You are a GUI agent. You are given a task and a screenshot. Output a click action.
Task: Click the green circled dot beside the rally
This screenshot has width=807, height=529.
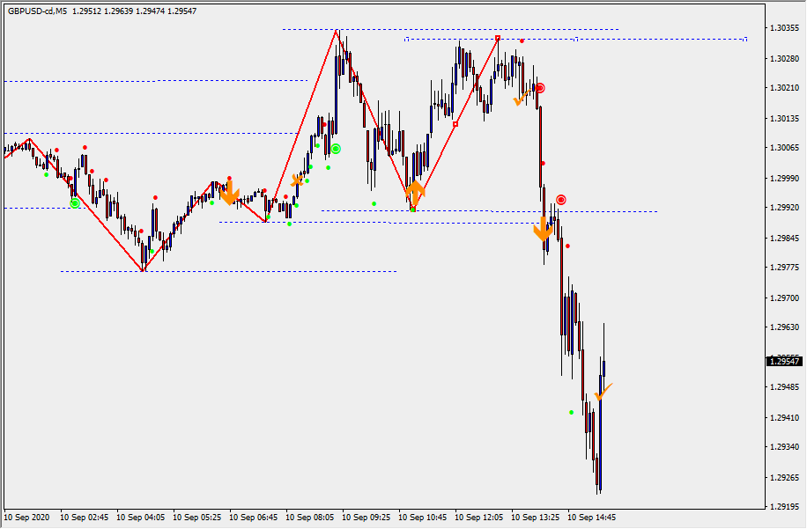[336, 149]
